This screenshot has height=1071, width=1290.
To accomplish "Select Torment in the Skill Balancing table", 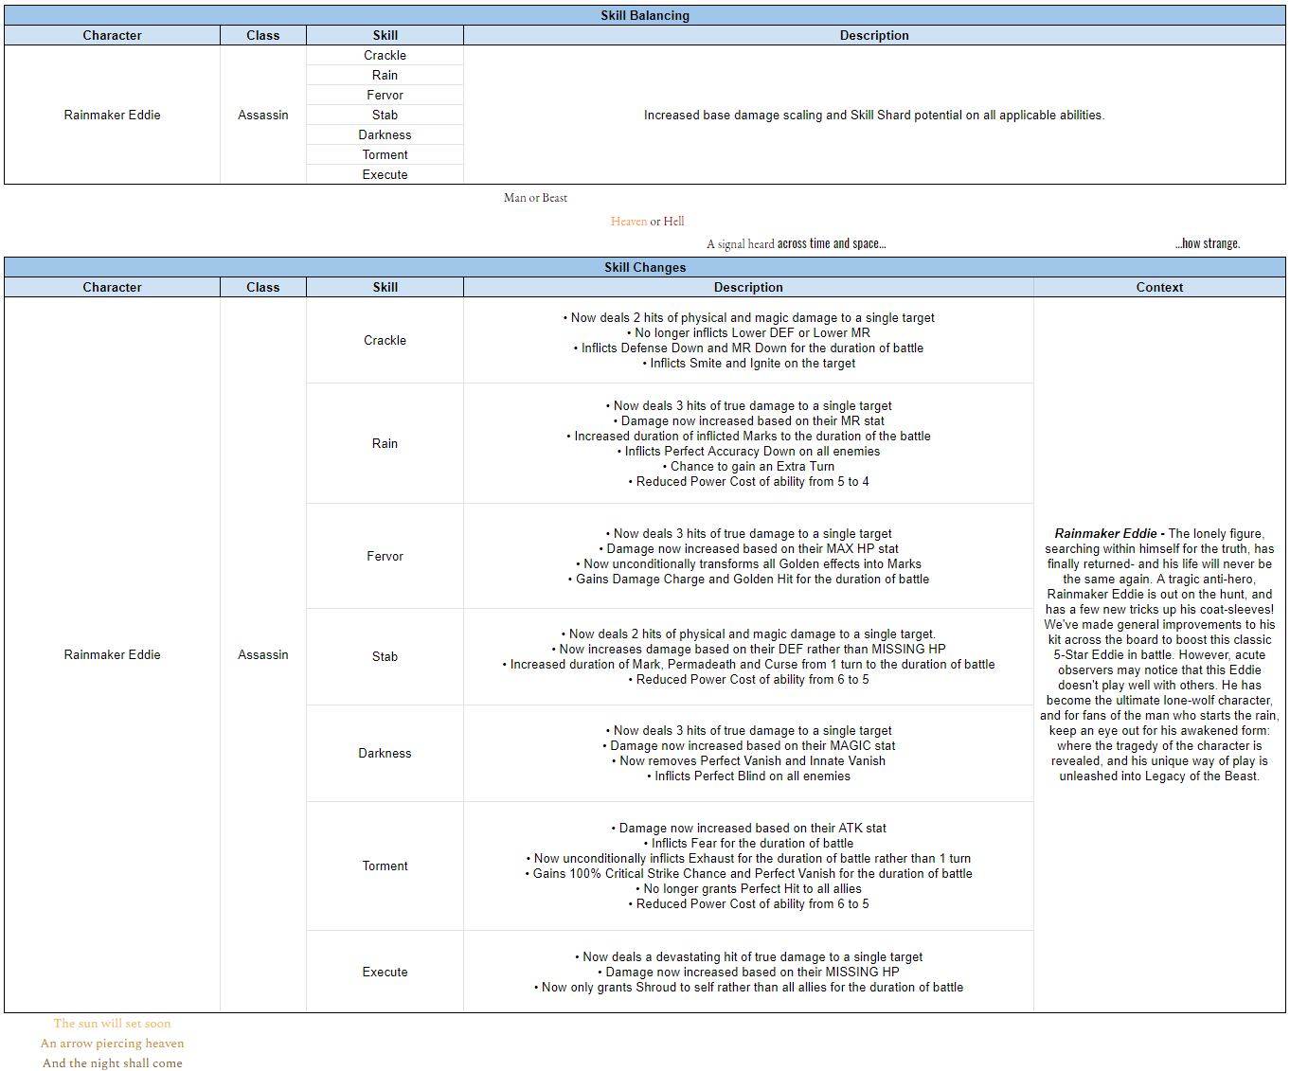I will point(385,154).
